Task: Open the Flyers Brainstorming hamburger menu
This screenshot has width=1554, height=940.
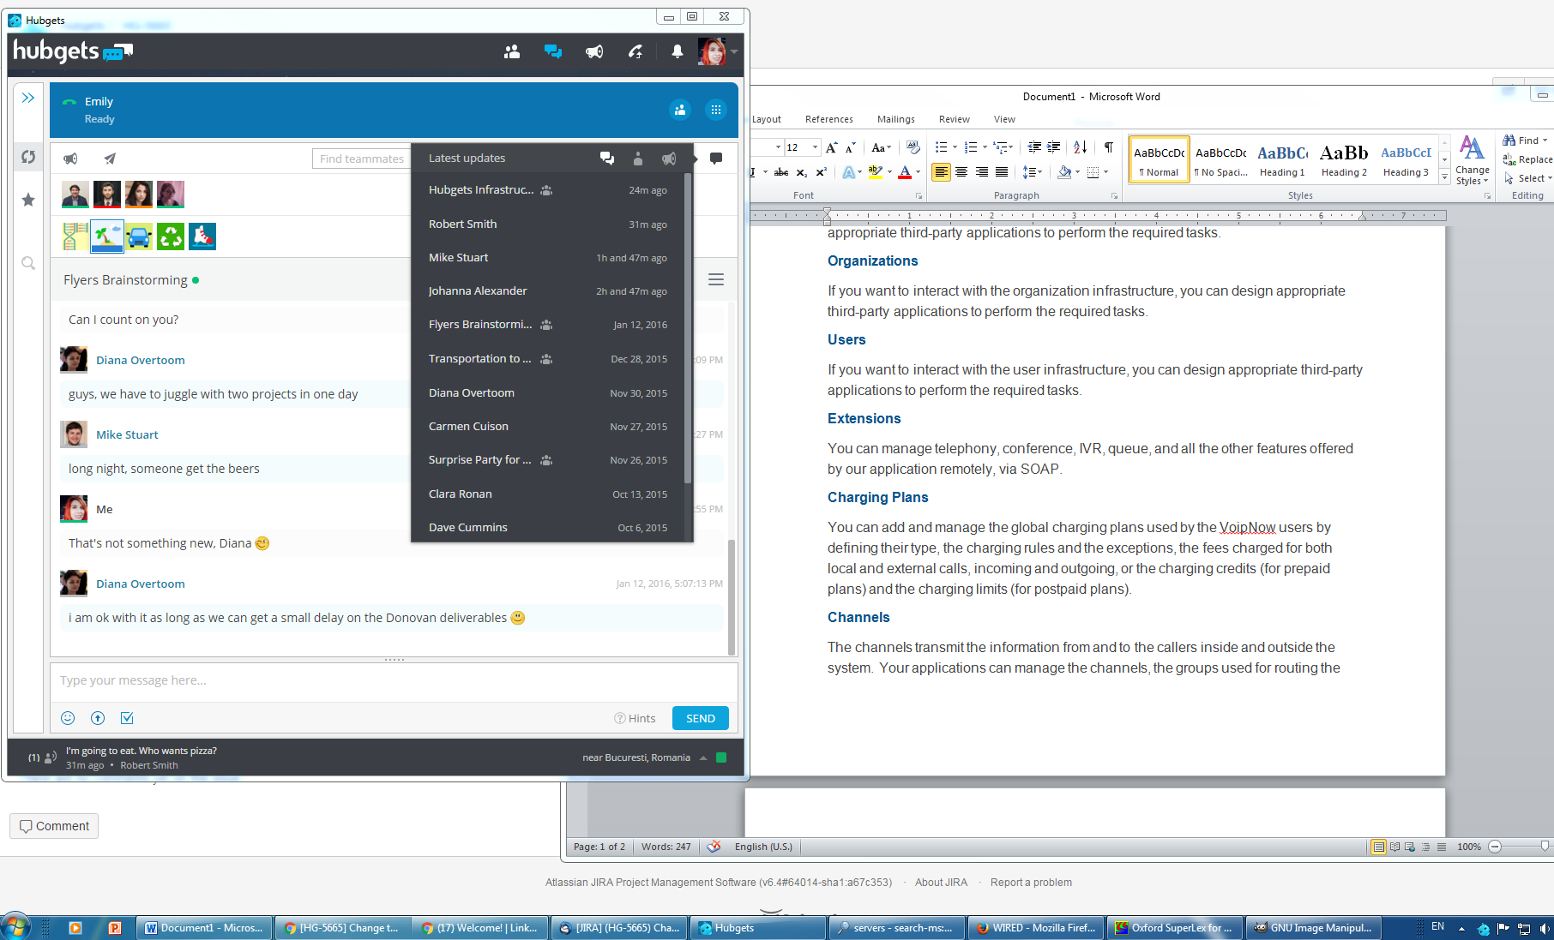Action: tap(716, 279)
